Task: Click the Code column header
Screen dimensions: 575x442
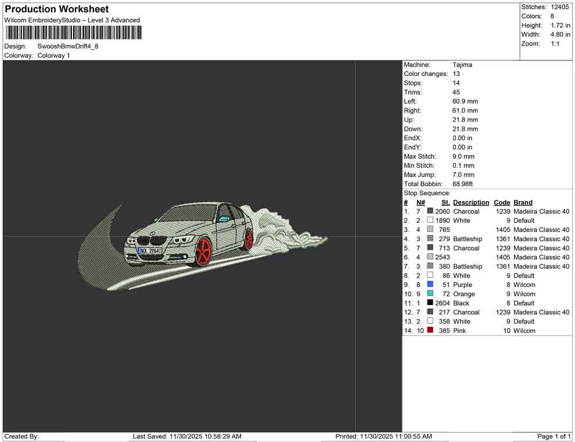Action: pyautogui.click(x=502, y=202)
